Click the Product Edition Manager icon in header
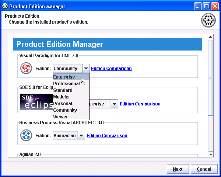221x177 pixels. (x=208, y=20)
